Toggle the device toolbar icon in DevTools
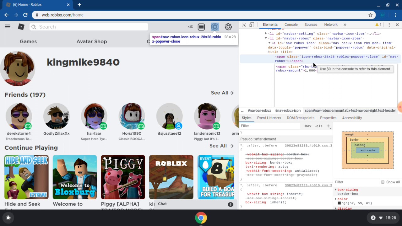The image size is (402, 226). [252, 25]
